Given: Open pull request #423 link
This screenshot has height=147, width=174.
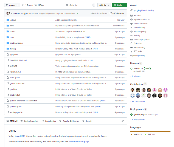Looking at the screenshot, I should pos(98,107).
